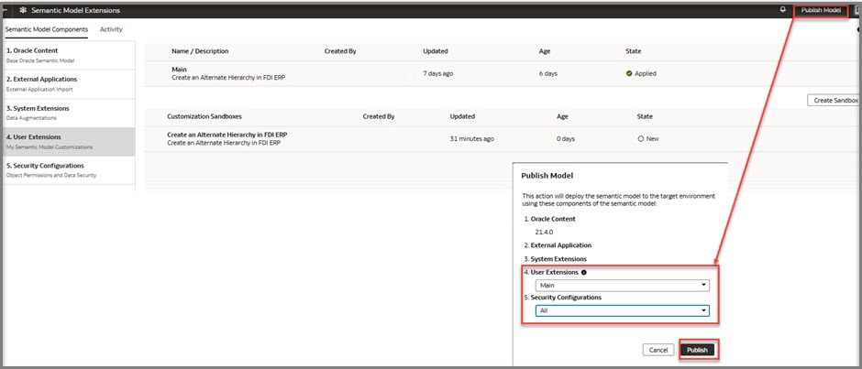
Task: Click the Created By header in Main table
Action: 340,51
